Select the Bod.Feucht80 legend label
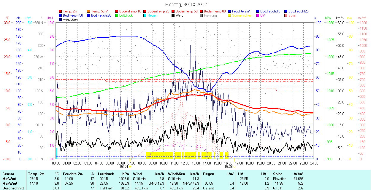 [101, 15]
